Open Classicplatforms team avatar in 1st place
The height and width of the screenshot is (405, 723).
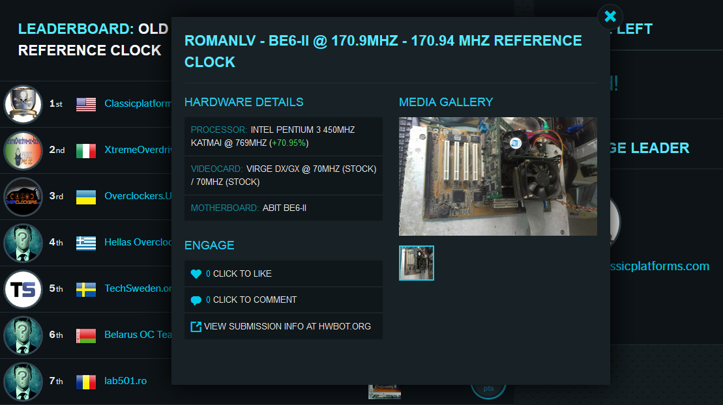[x=23, y=104]
